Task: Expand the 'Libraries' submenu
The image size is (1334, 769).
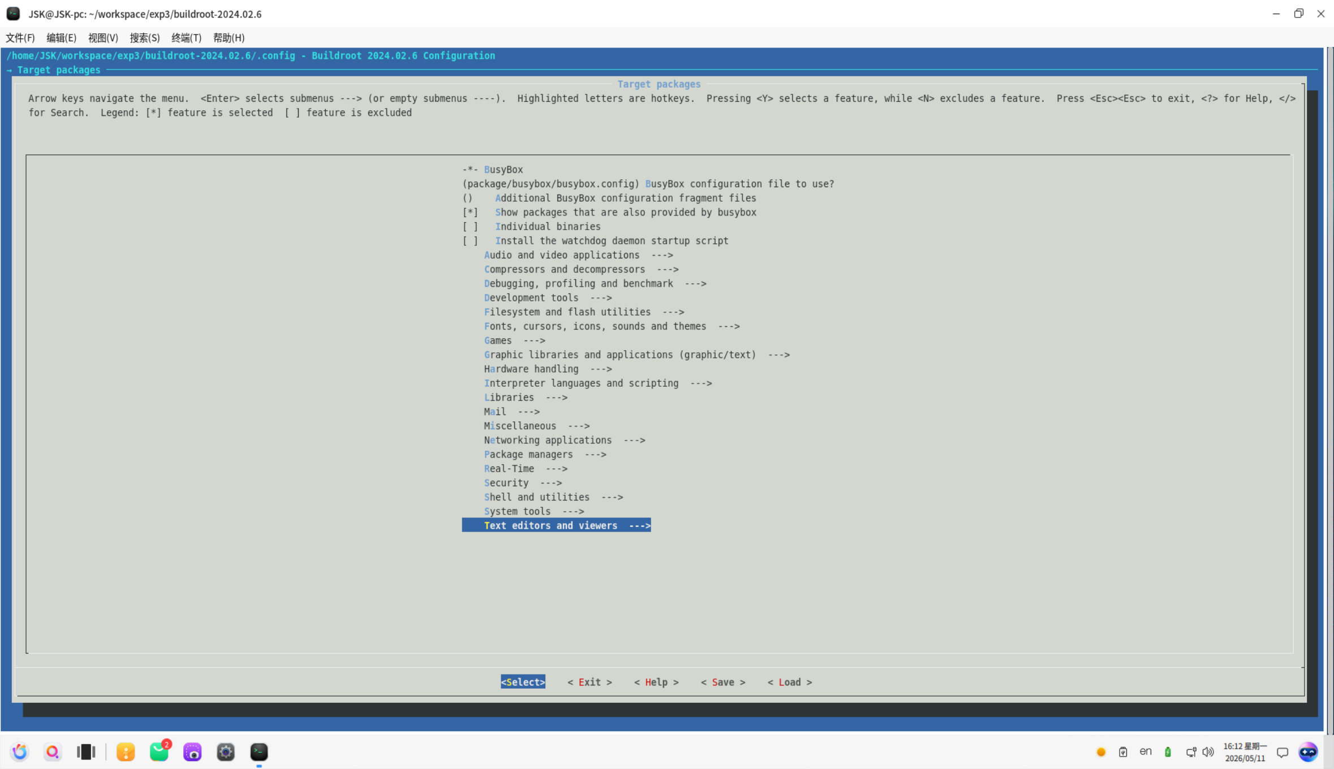Action: [x=526, y=398]
